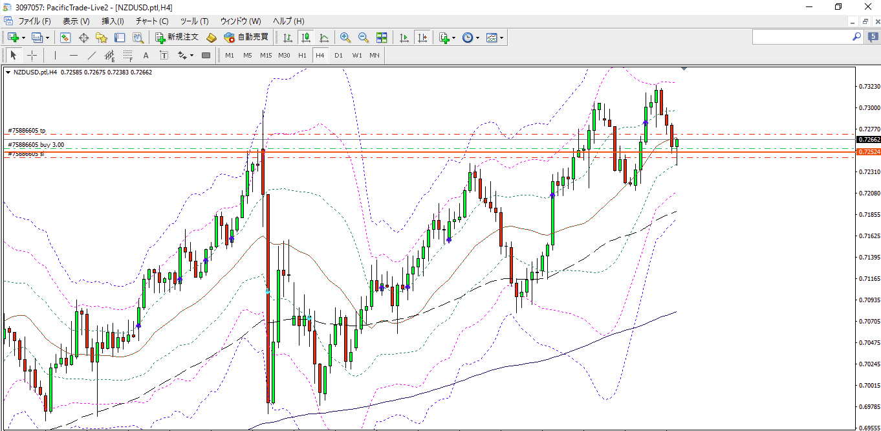Switch timeframe to D1

point(338,55)
